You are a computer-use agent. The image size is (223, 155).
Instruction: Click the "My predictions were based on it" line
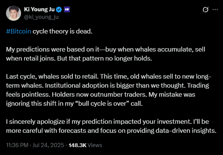tap(53, 49)
